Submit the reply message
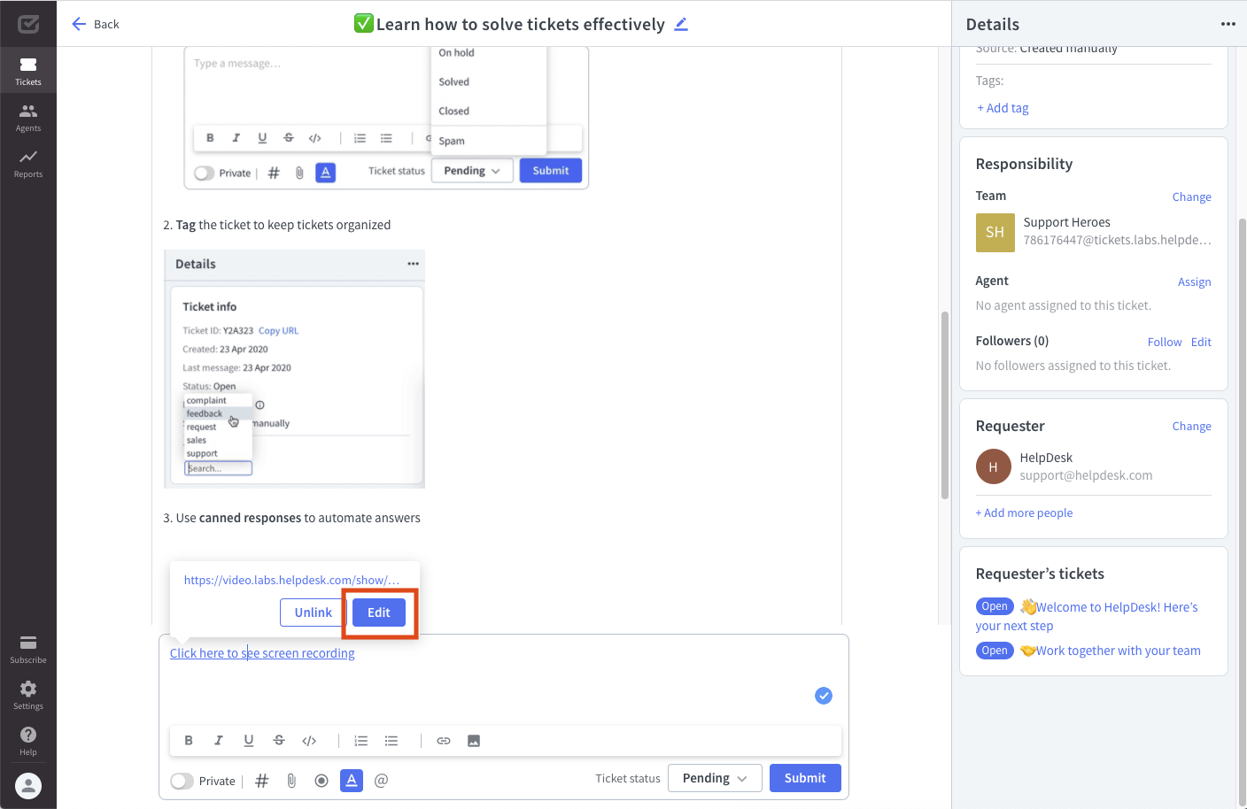The height and width of the screenshot is (809, 1247). tap(805, 778)
